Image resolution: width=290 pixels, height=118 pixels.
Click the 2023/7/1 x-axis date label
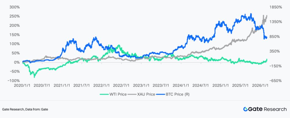point(161,86)
